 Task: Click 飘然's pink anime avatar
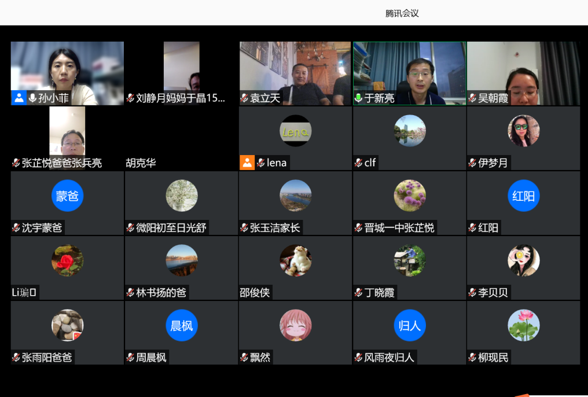(x=296, y=325)
